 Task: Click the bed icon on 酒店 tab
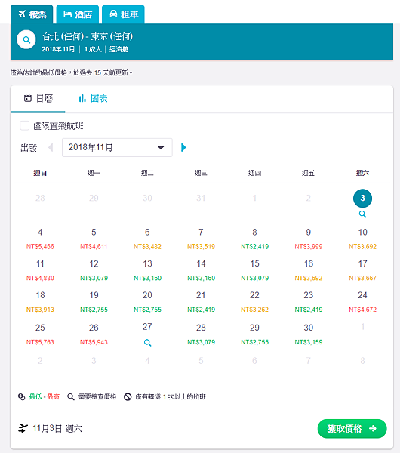click(x=67, y=14)
